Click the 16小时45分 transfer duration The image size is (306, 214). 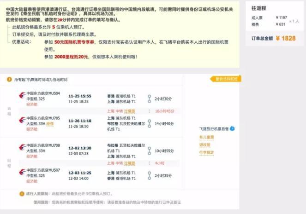(164, 111)
